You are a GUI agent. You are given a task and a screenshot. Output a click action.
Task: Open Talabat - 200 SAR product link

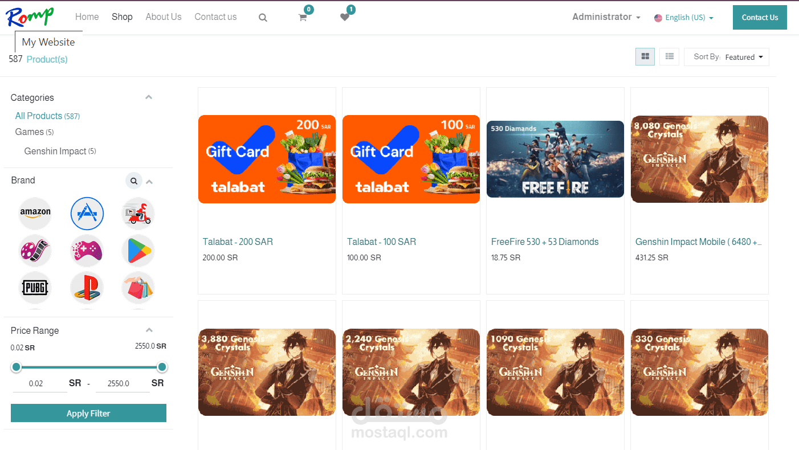coord(238,242)
